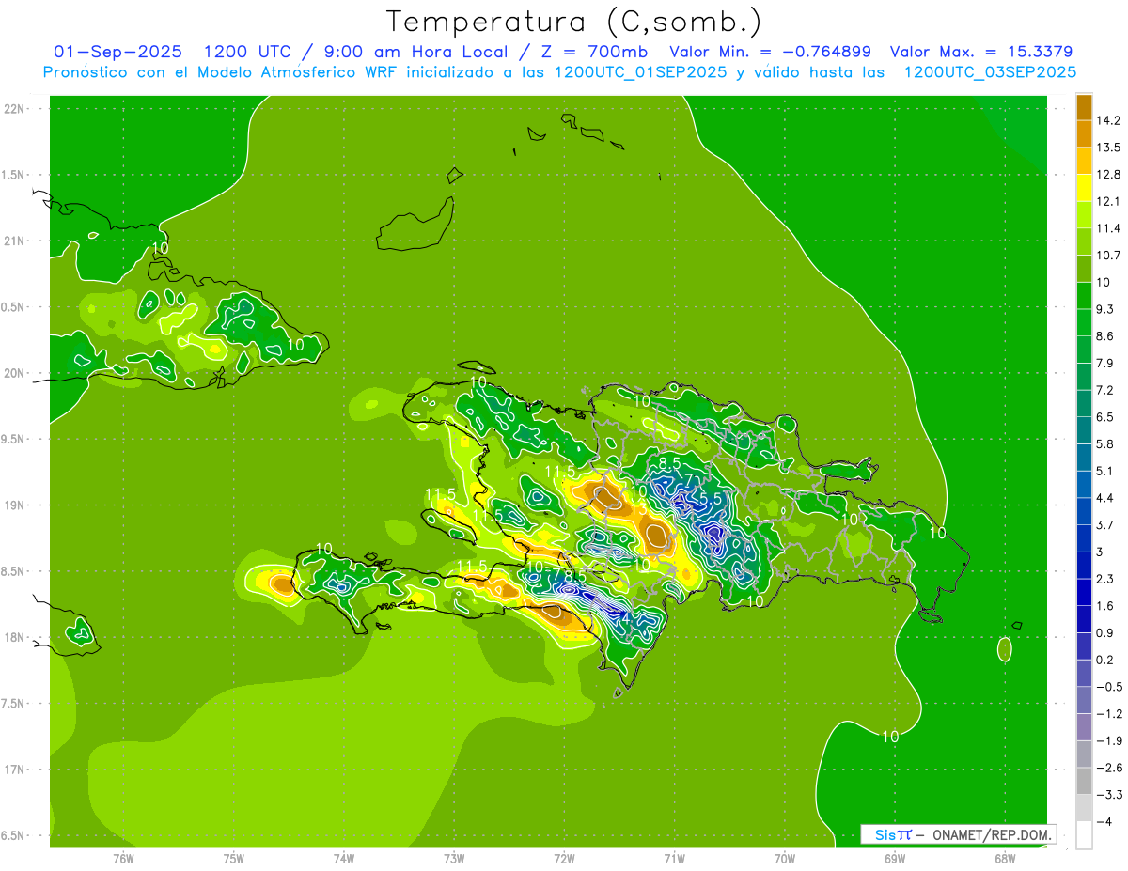
Task: Click the legend value 8.6
Action: [x=1105, y=335]
